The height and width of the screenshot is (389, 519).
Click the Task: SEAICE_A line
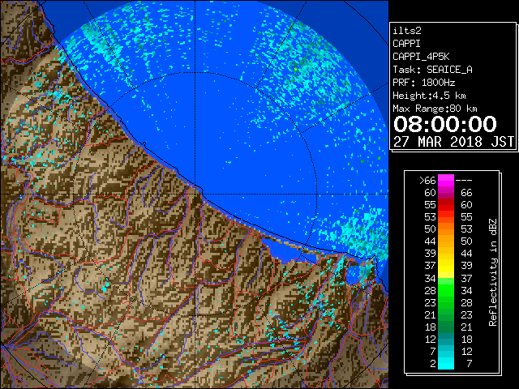pyautogui.click(x=432, y=70)
